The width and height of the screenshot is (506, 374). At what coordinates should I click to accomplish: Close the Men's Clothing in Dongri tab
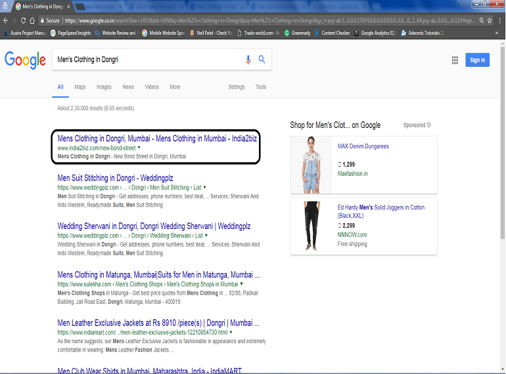68,7
